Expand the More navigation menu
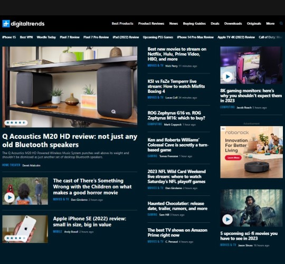This screenshot has height=264, width=285. pos(270,24)
